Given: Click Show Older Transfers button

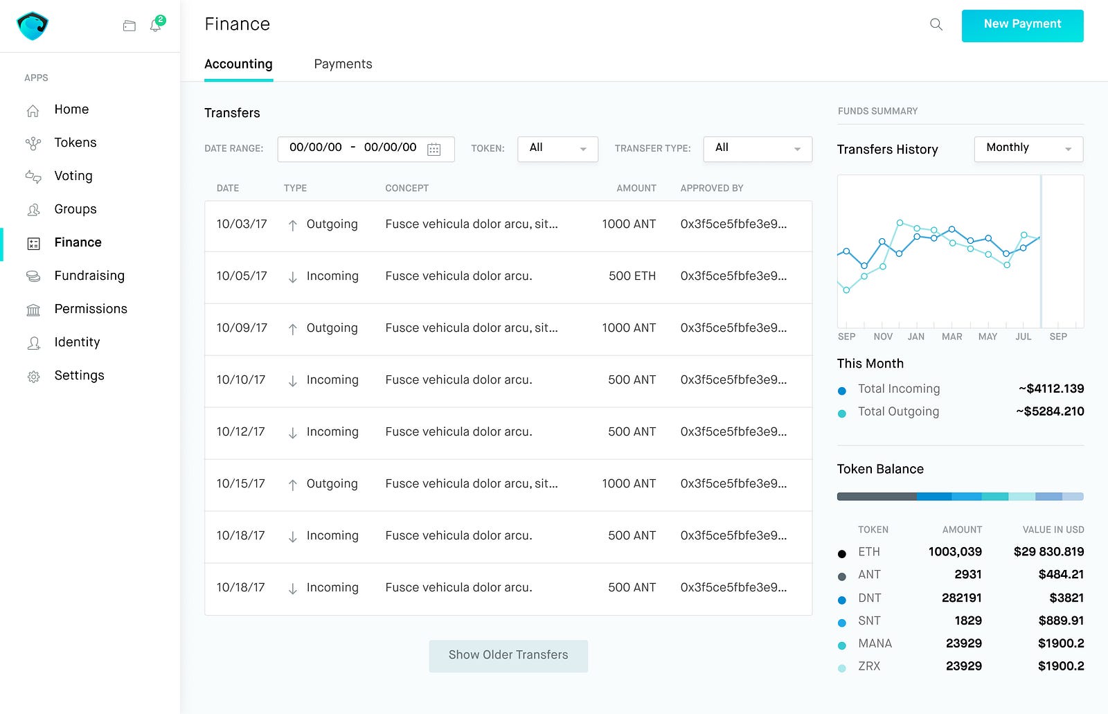Looking at the screenshot, I should pos(508,655).
